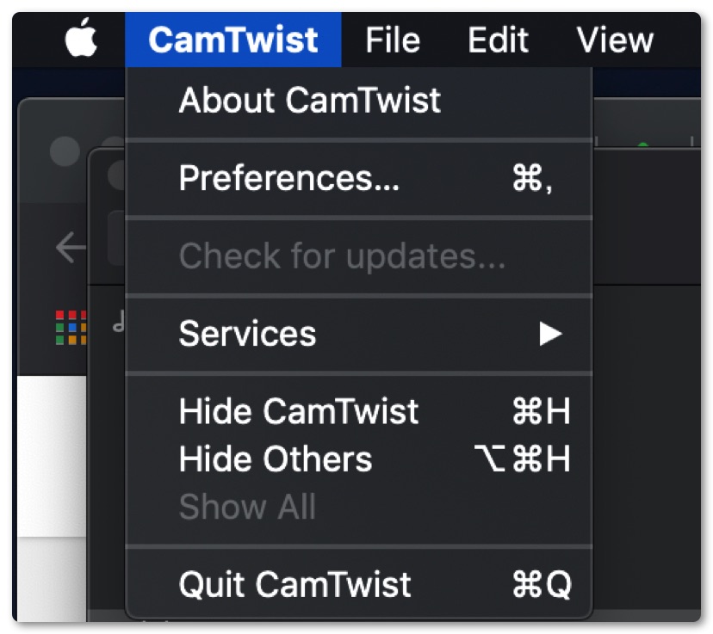Close the open CamTwist application menu

(232, 40)
